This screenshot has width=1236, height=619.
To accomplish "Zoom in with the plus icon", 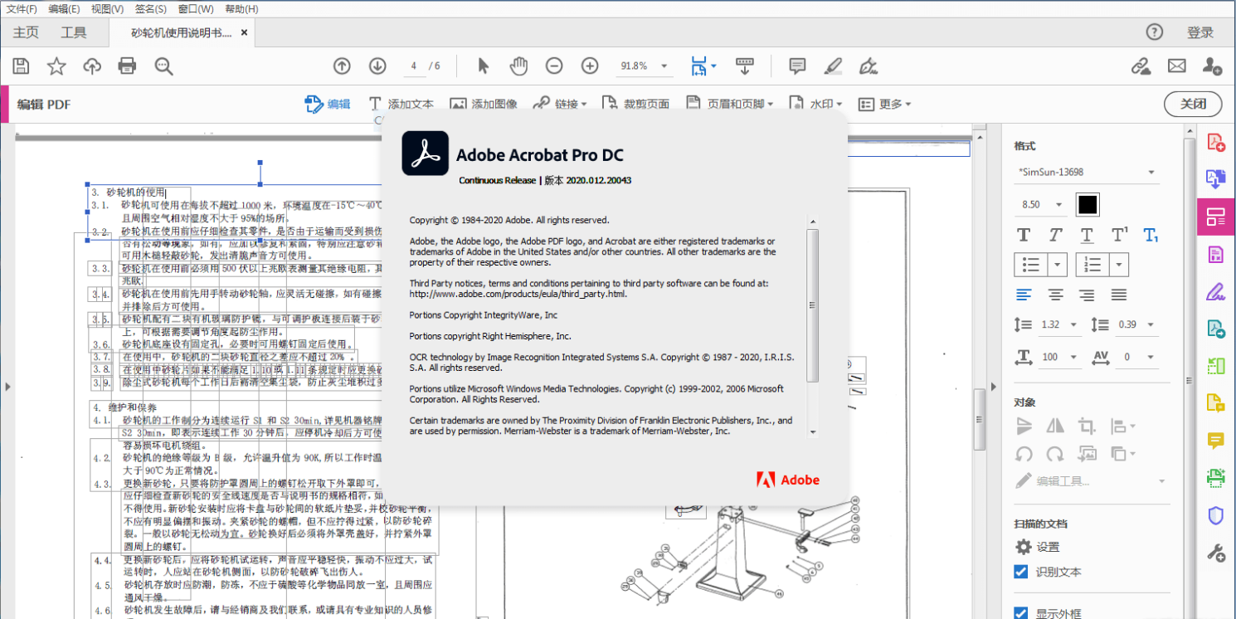I will pyautogui.click(x=590, y=66).
